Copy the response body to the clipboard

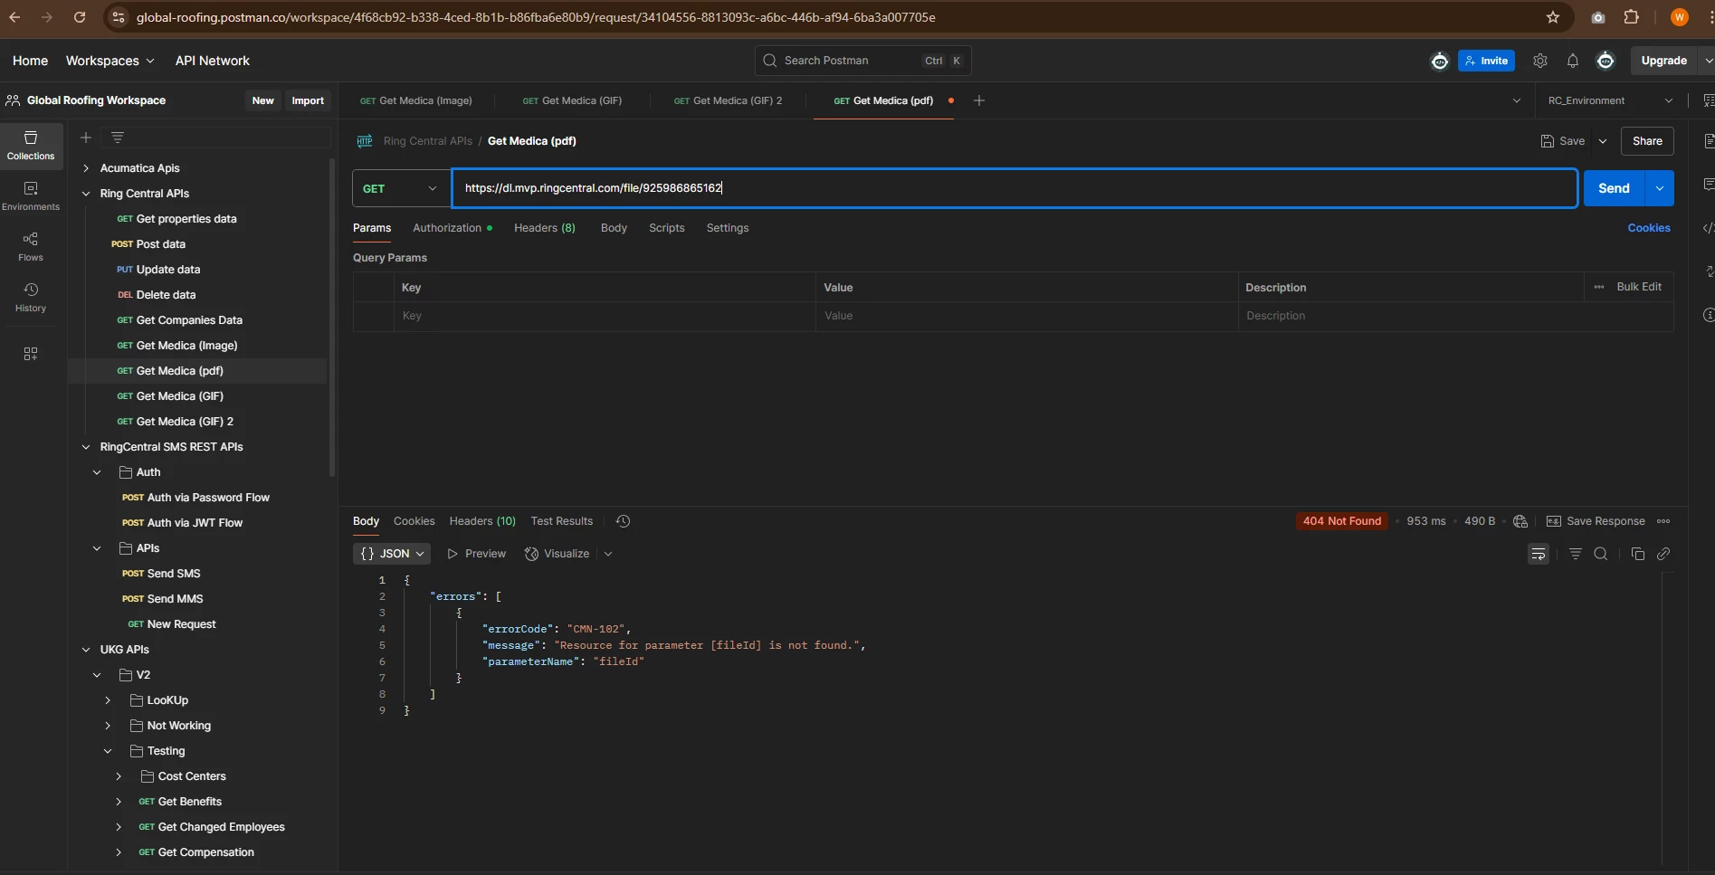1637,554
